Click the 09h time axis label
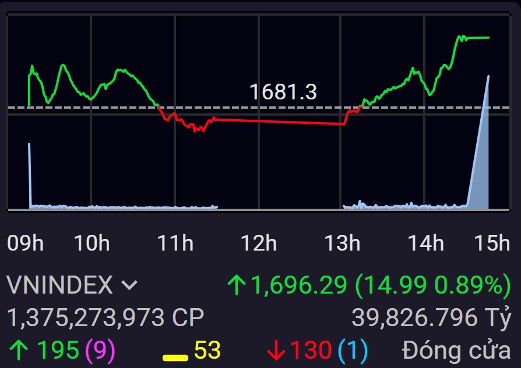This screenshot has height=368, width=521. (25, 243)
